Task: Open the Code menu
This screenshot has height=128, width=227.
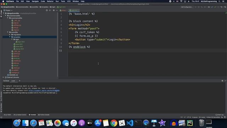Action: pyautogui.click(x=43, y=1)
